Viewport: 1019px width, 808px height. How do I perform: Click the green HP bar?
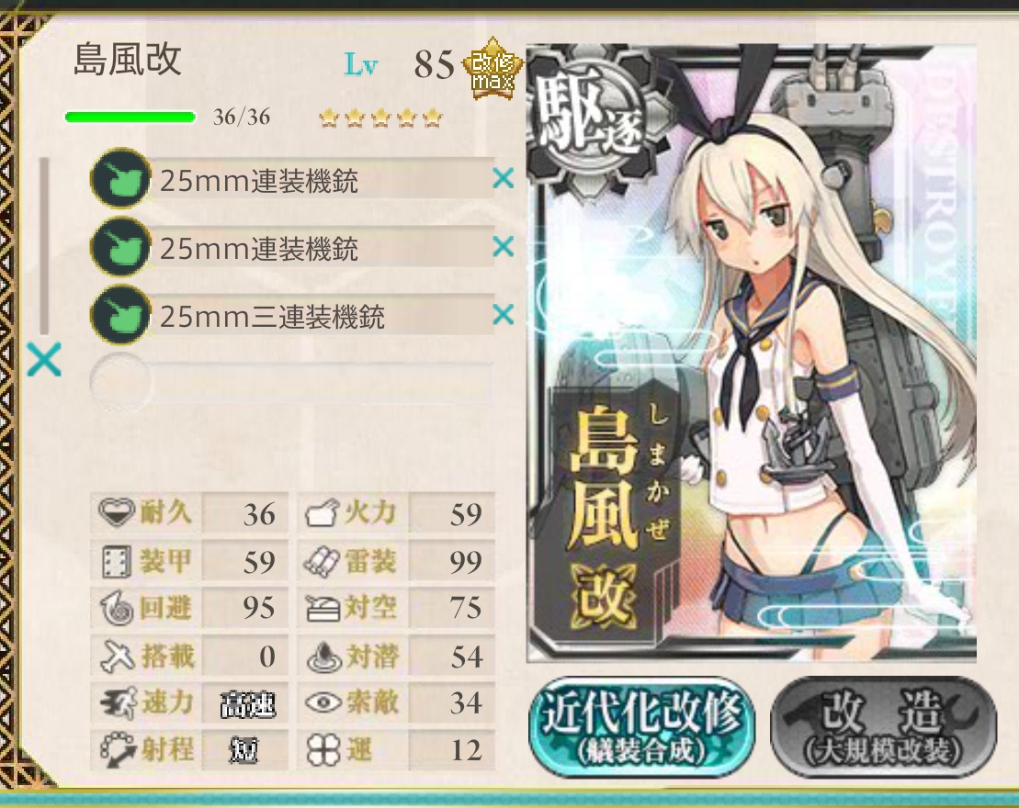click(x=130, y=117)
